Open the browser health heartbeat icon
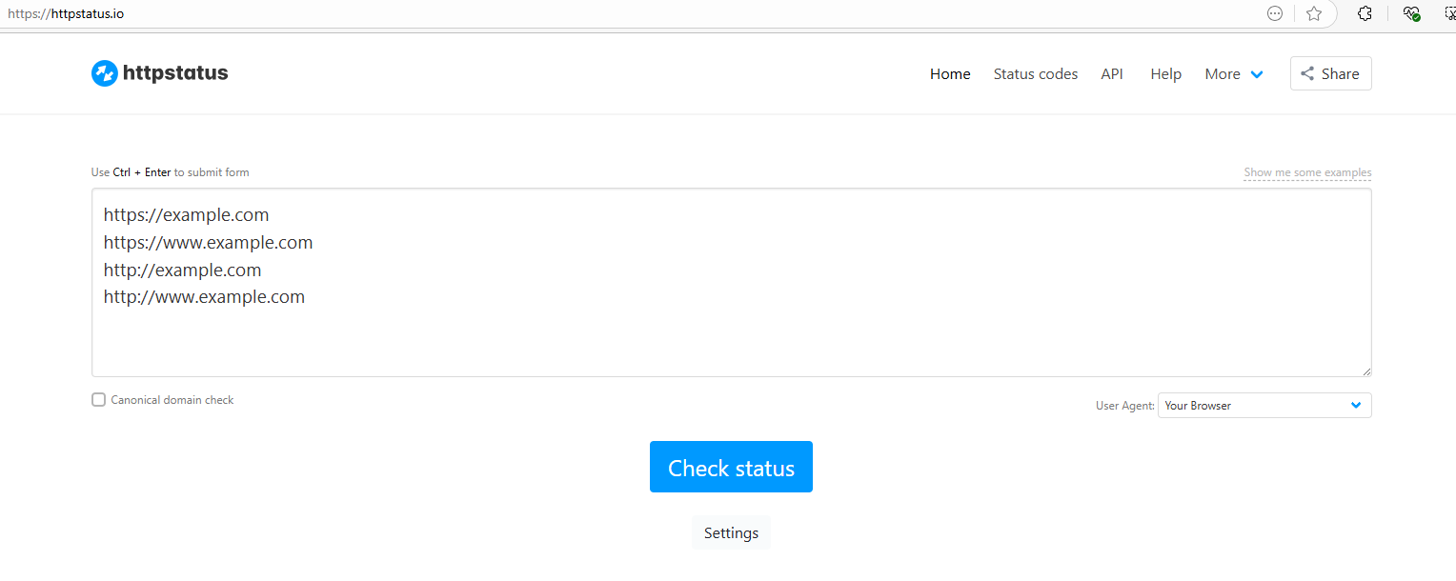 tap(1412, 13)
